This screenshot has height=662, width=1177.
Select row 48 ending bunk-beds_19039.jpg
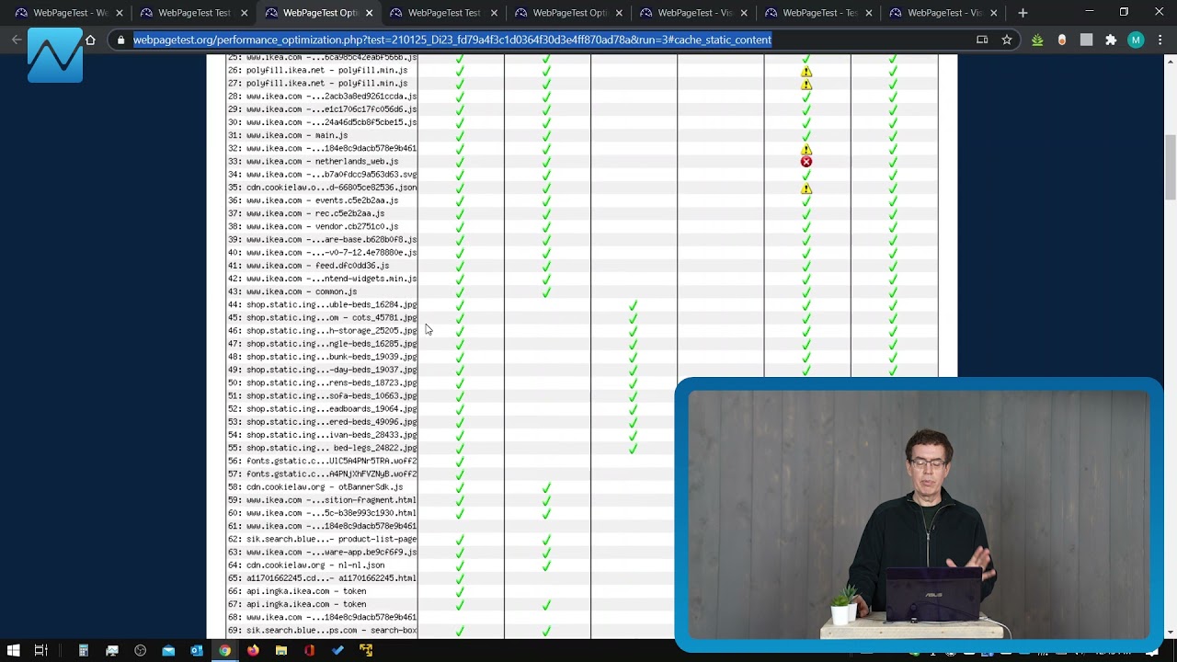(322, 357)
